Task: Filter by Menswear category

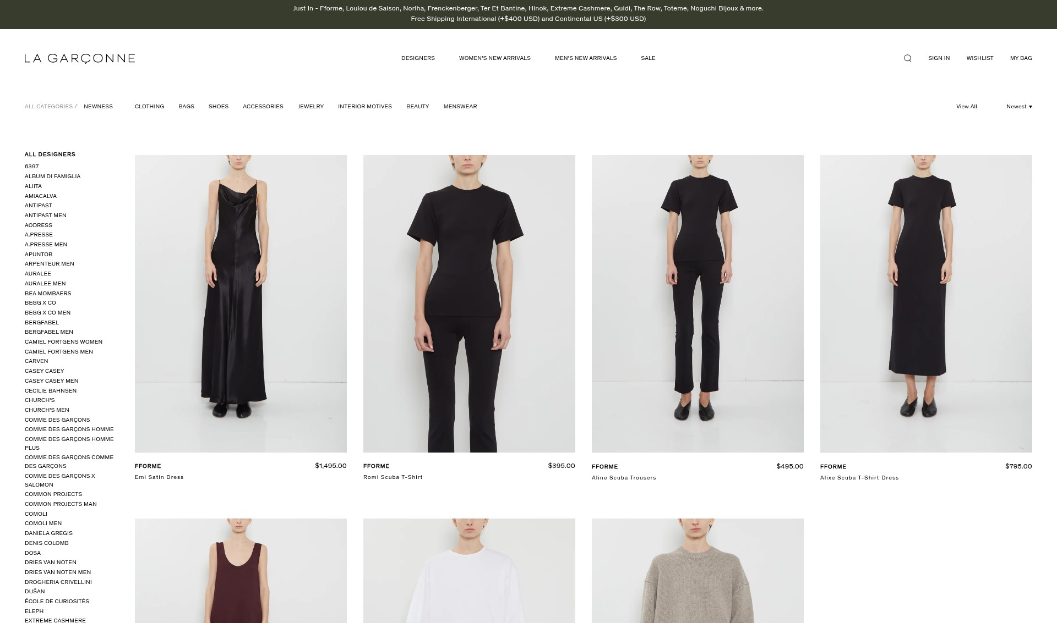Action: pyautogui.click(x=460, y=107)
